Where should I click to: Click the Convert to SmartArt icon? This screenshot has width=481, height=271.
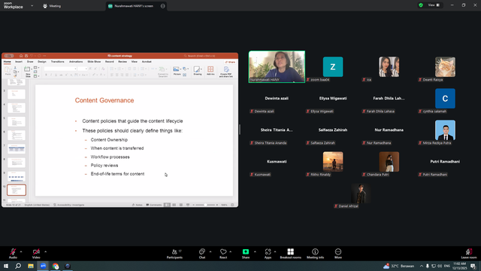tap(162, 72)
